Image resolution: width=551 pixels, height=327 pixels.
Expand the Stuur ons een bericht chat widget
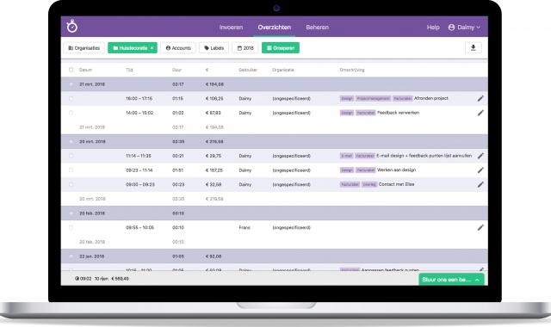(451, 280)
